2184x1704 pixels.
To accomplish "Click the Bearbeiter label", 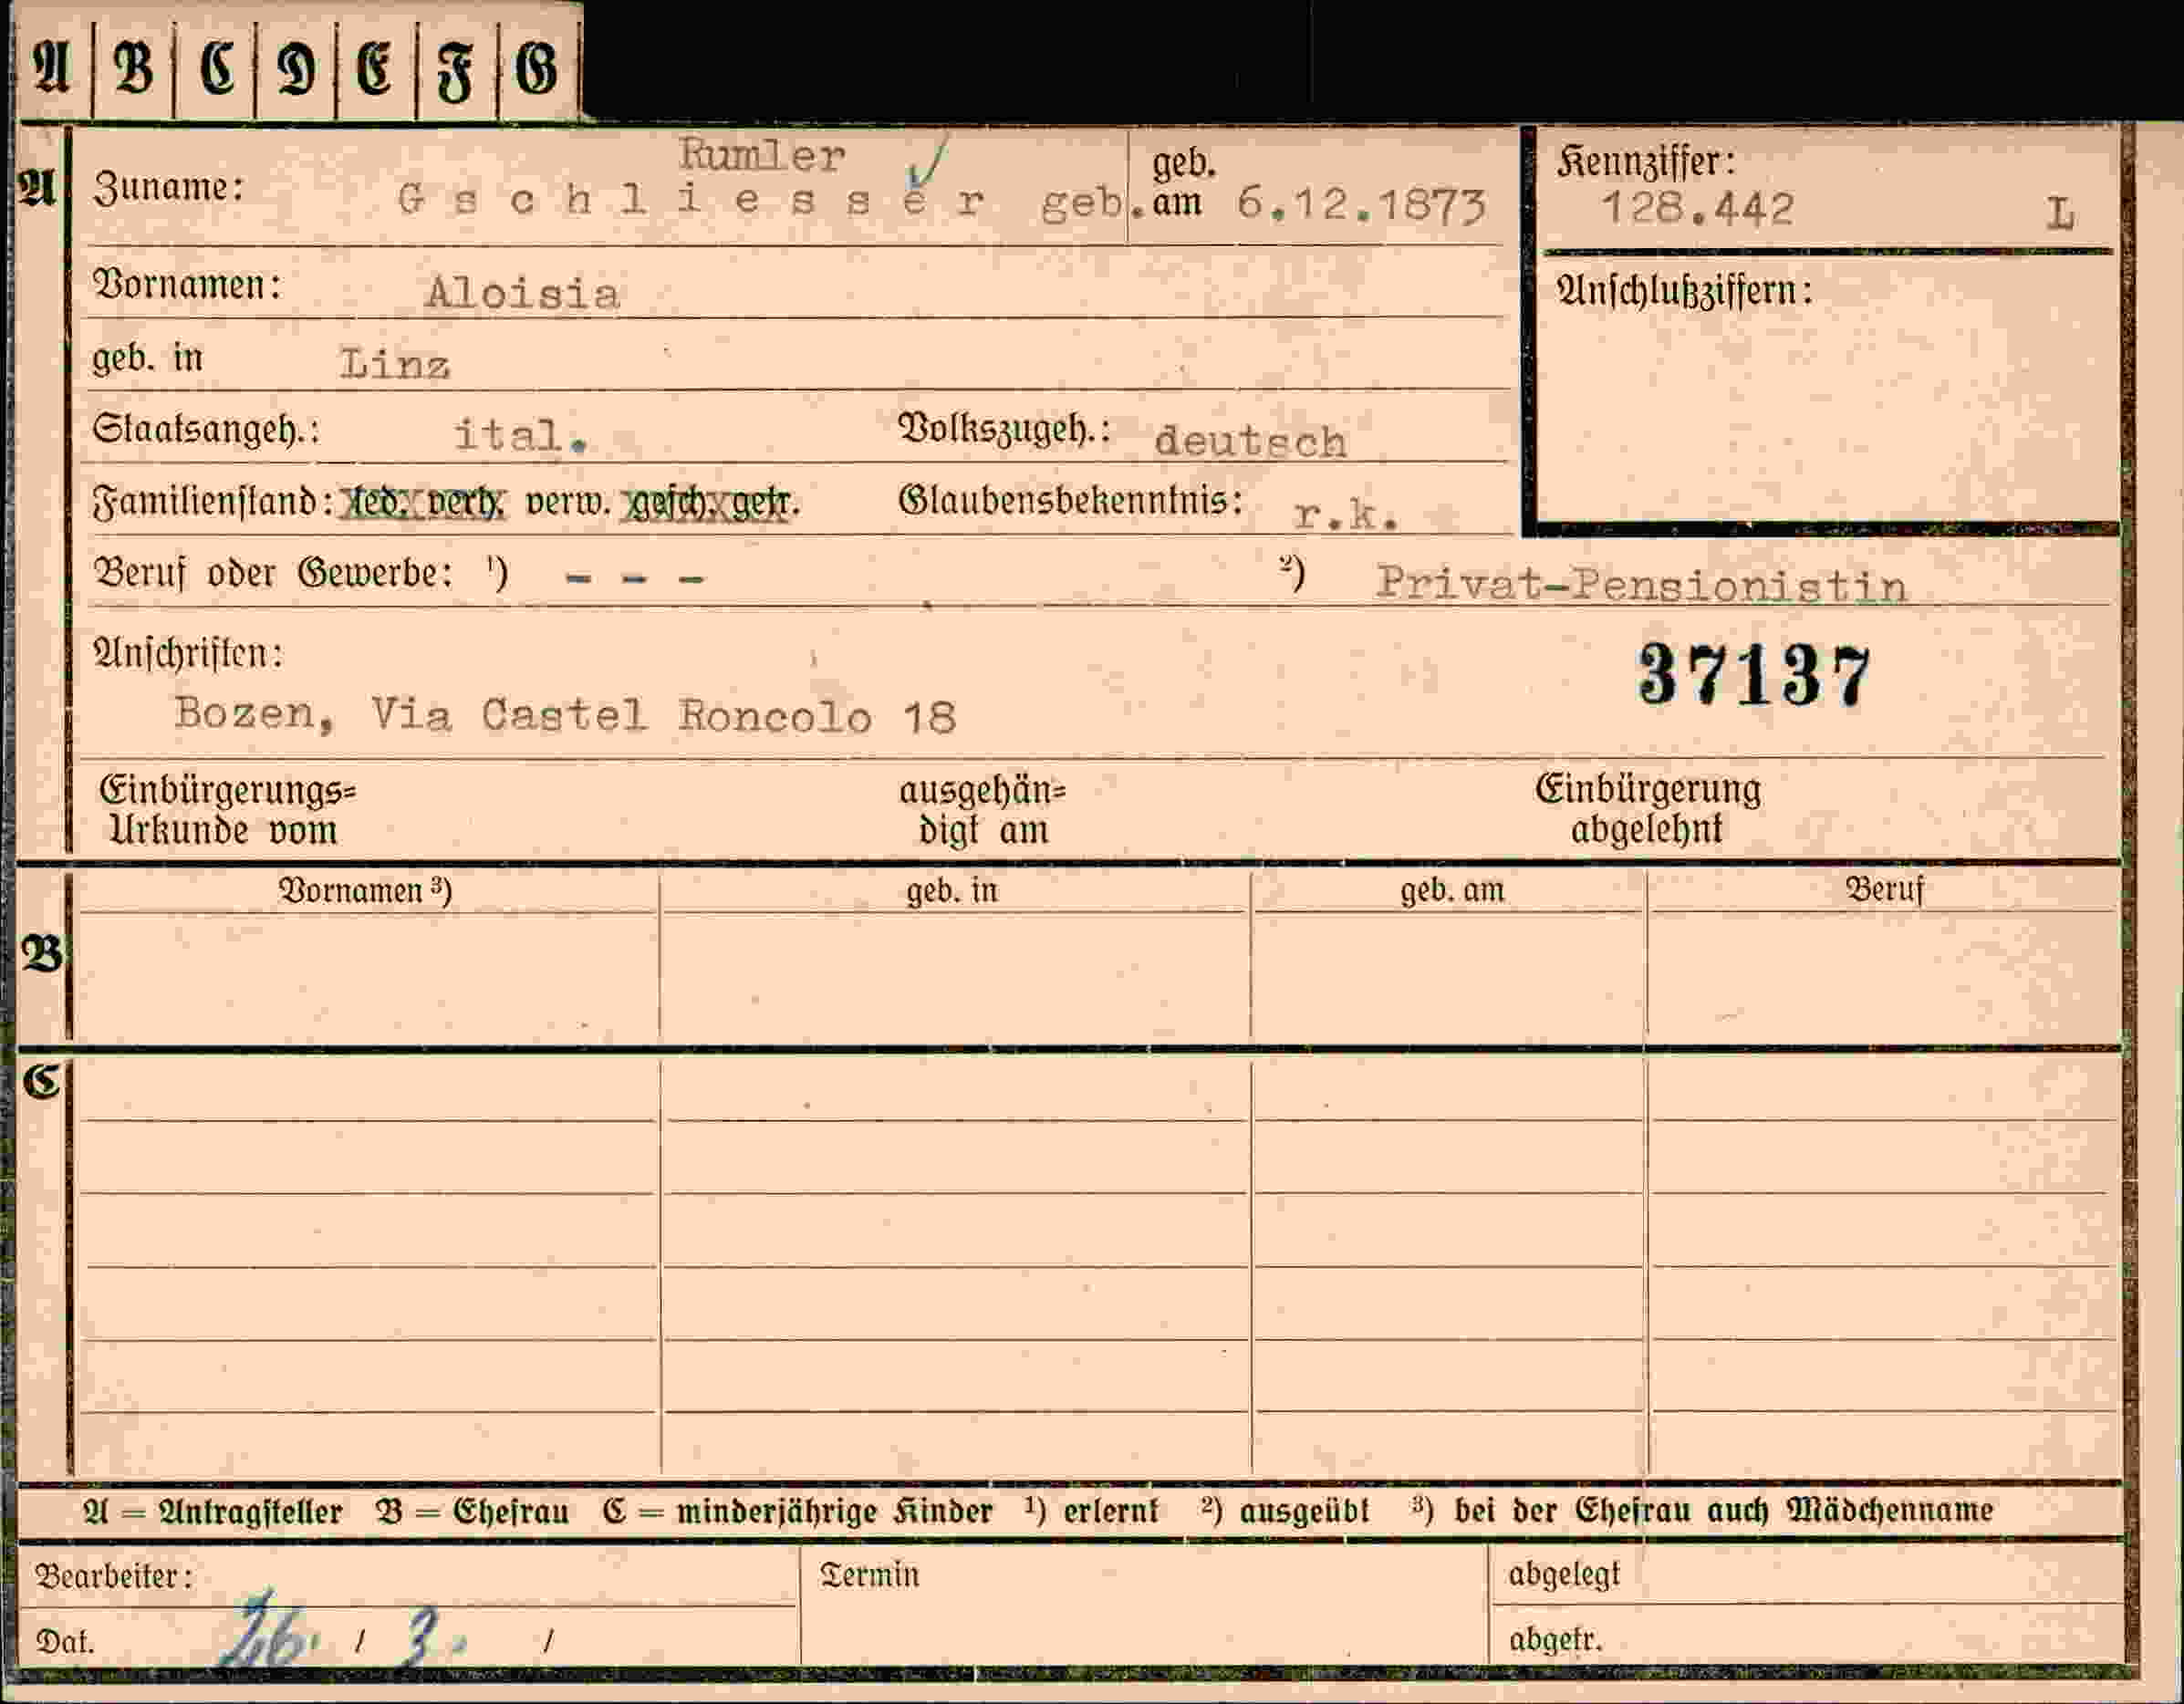I will pyautogui.click(x=114, y=1576).
